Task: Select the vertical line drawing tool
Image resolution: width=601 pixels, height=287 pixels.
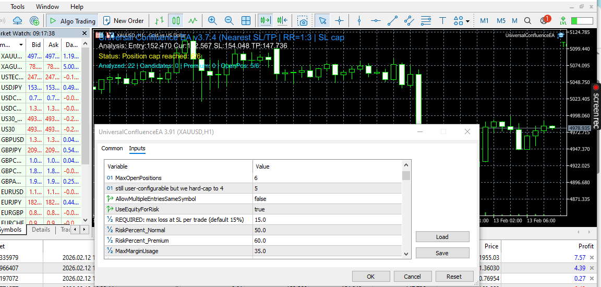Action: point(359,20)
